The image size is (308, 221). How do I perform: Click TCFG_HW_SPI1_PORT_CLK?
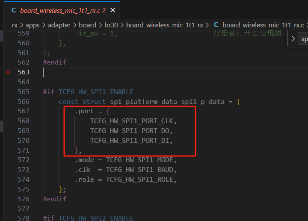coord(132,121)
